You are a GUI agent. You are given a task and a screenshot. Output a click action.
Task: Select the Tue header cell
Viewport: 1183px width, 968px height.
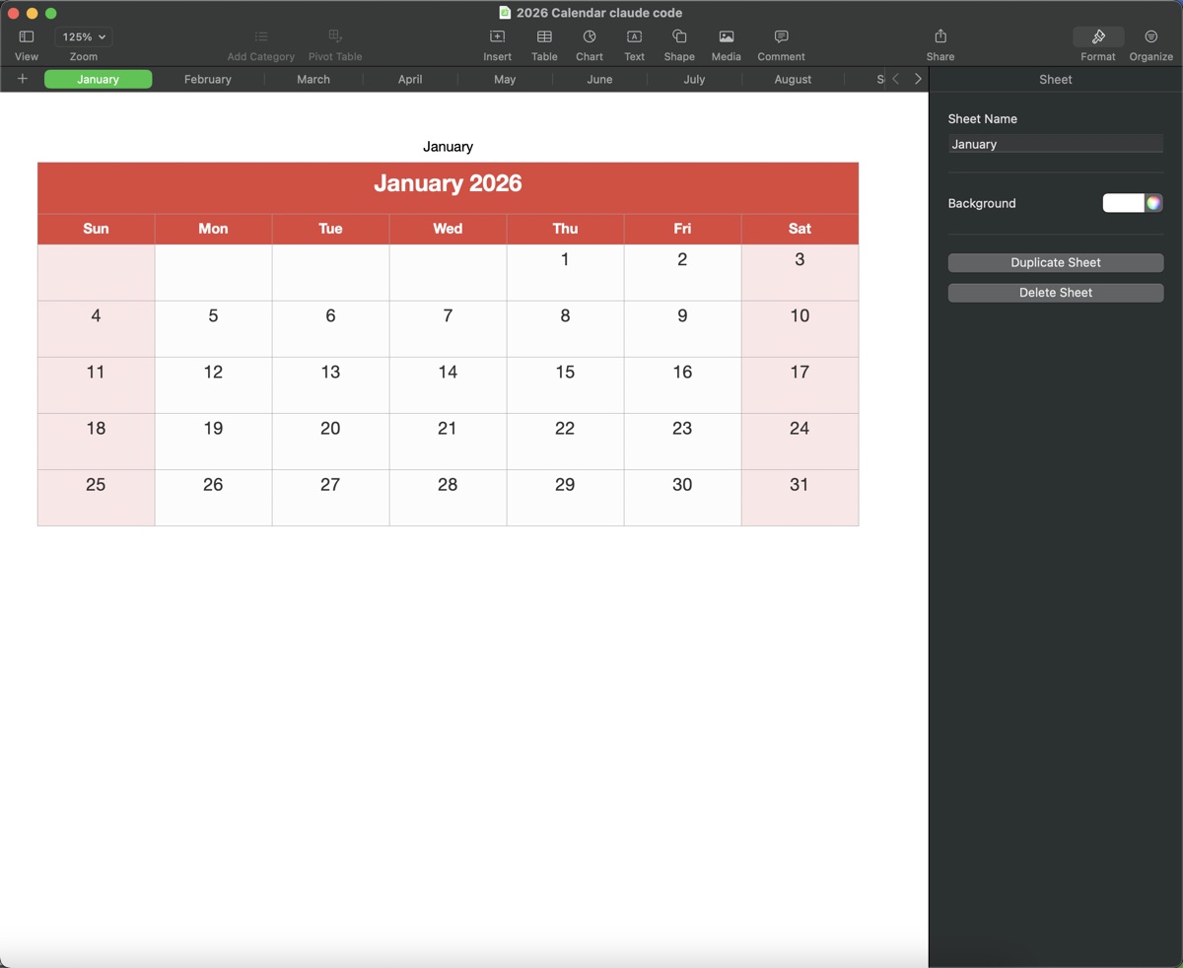point(330,229)
